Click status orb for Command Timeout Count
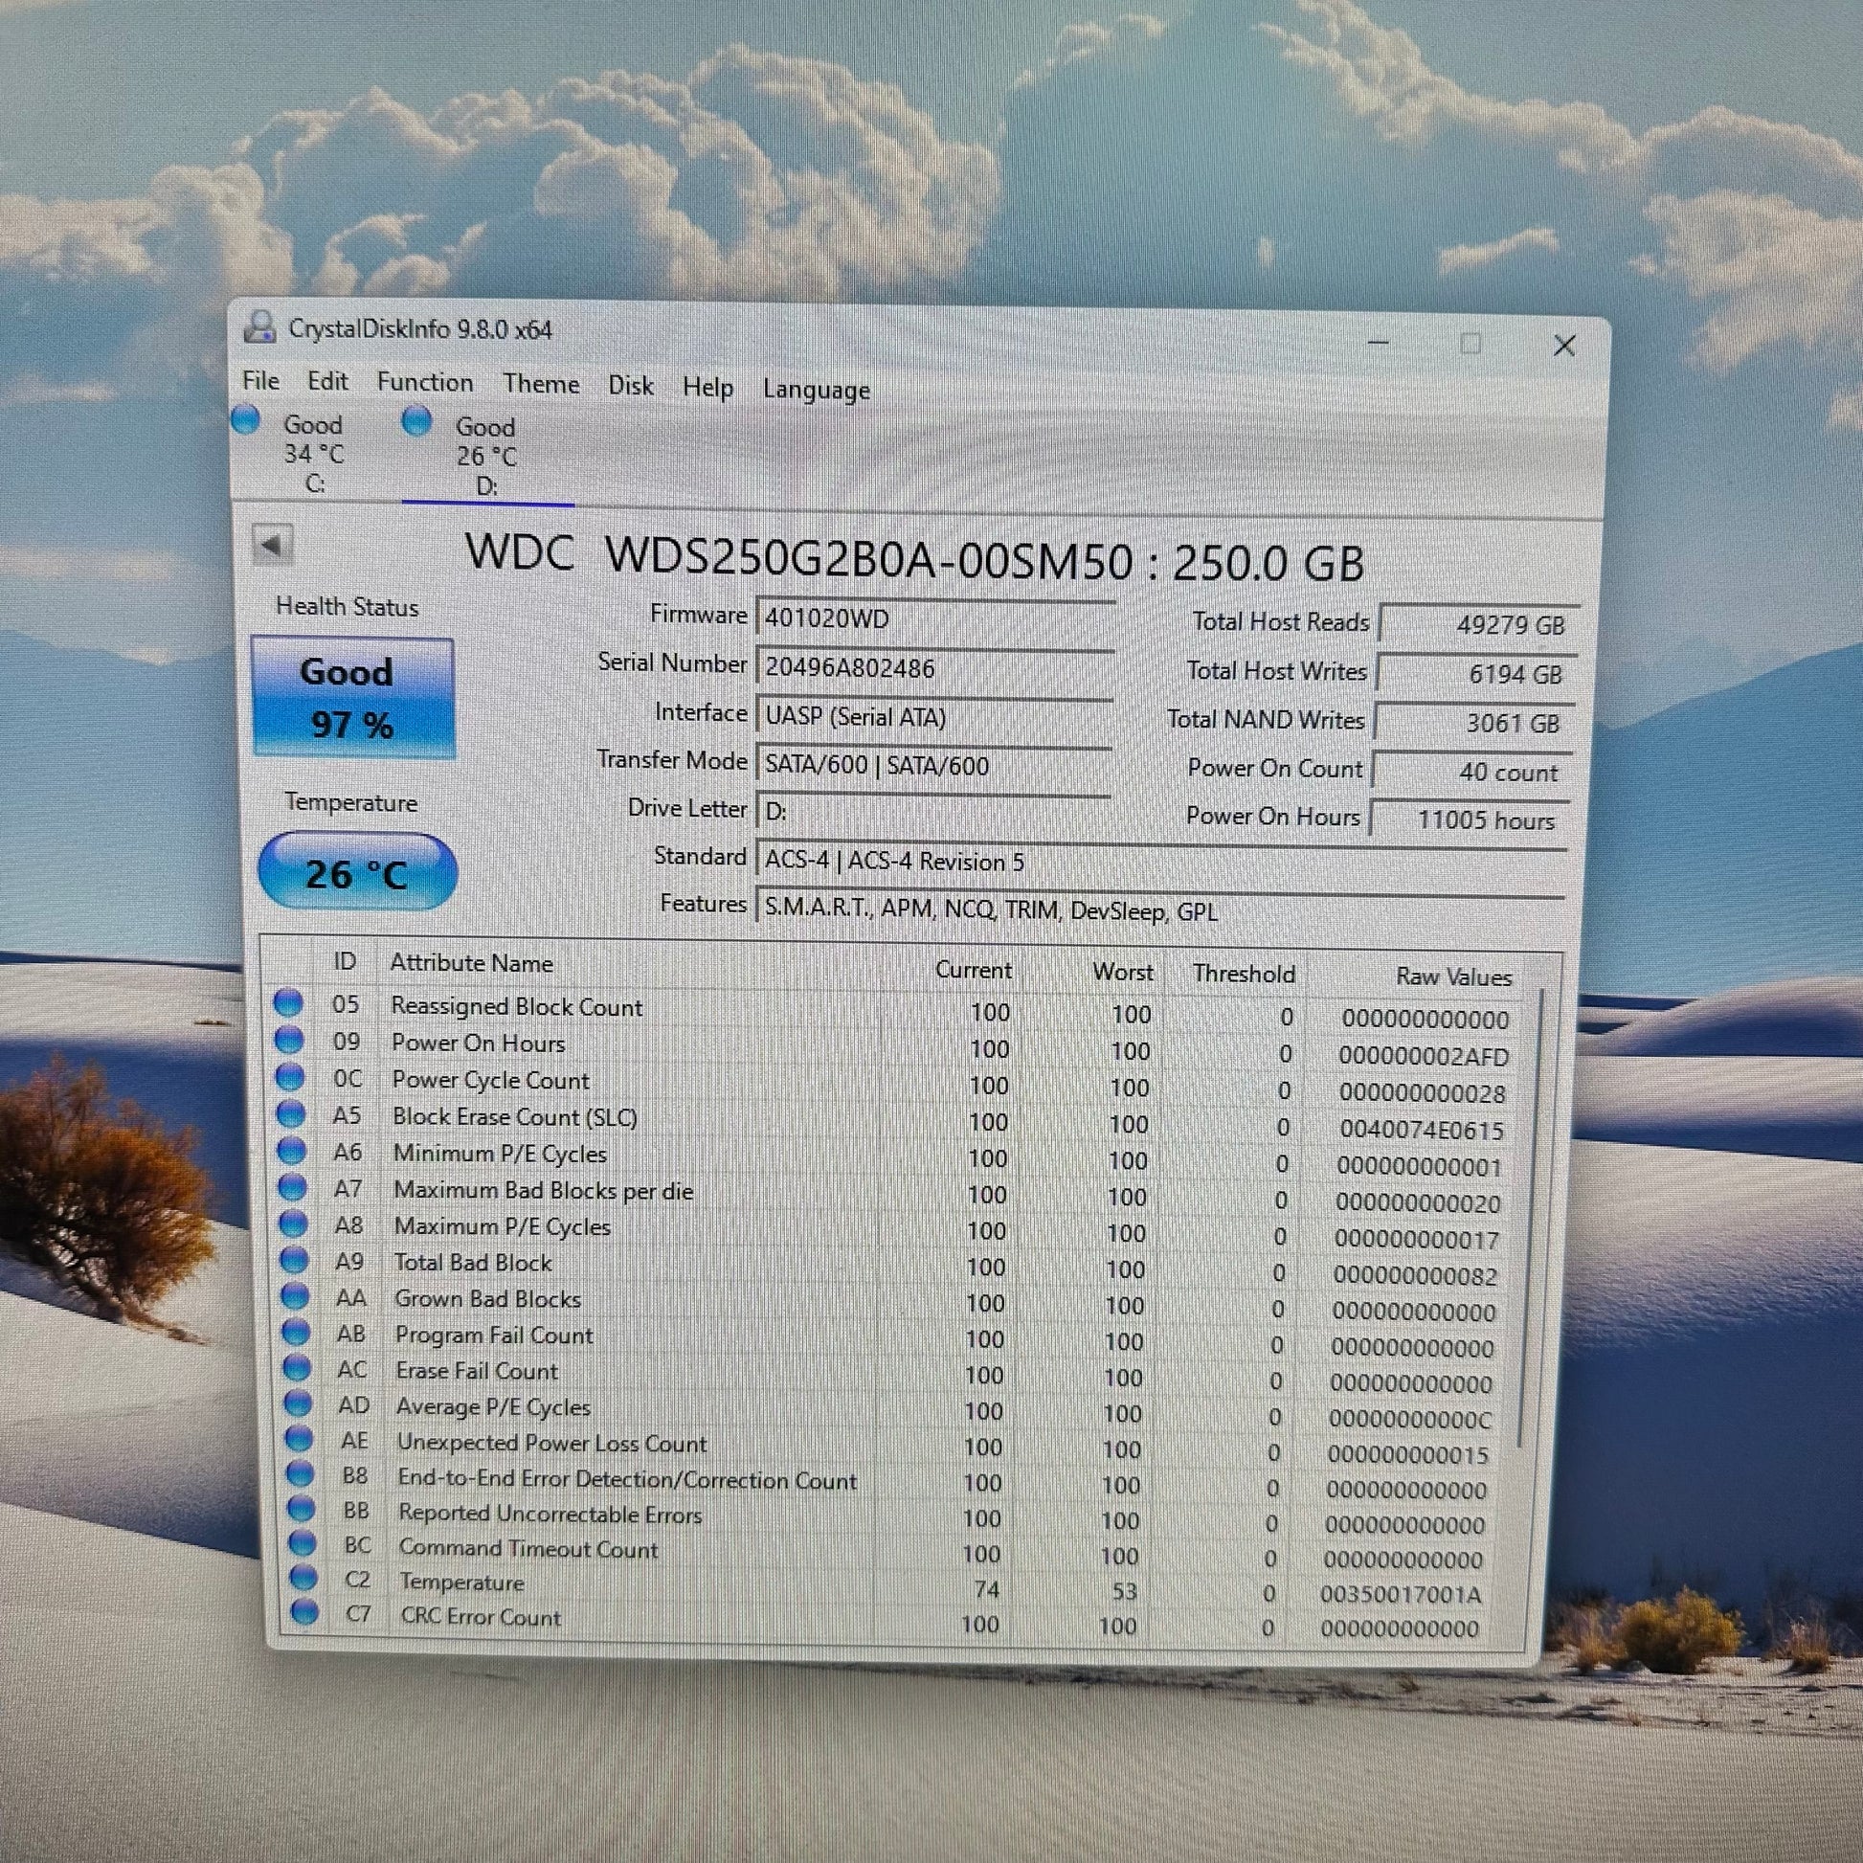The image size is (1863, 1863). pyautogui.click(x=303, y=1543)
